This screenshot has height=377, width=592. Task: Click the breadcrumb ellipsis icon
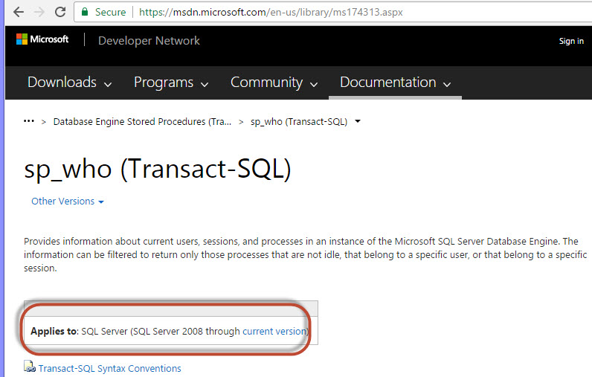tap(29, 121)
